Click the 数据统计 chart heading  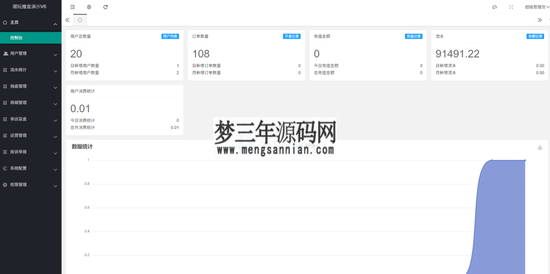point(82,147)
